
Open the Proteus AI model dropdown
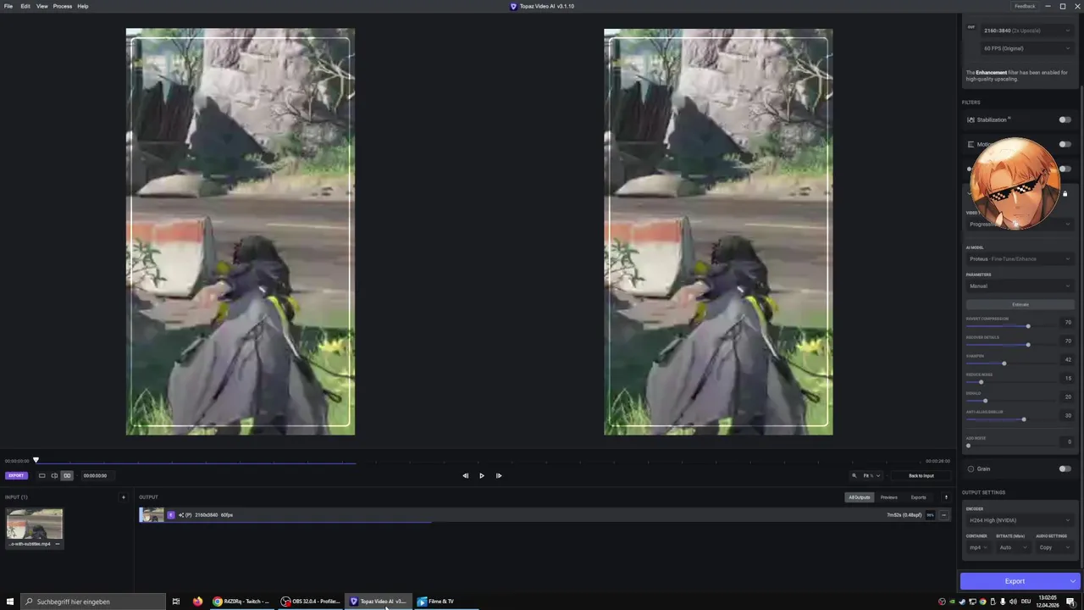click(1020, 258)
